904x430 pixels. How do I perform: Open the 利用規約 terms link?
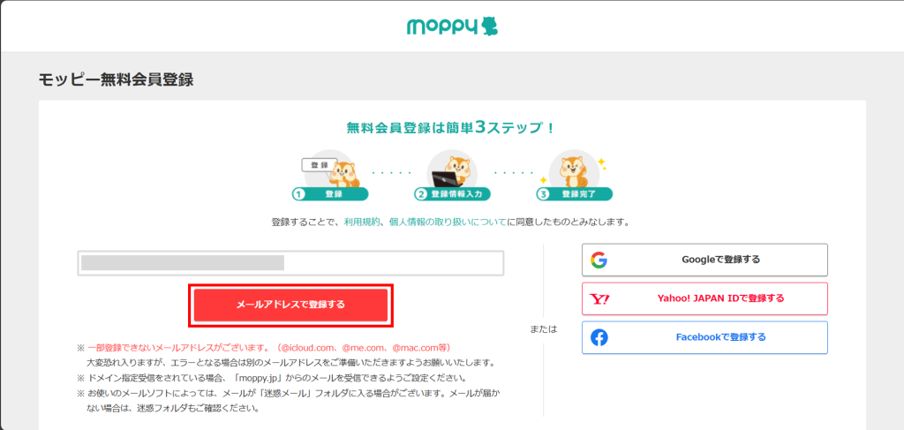[361, 222]
